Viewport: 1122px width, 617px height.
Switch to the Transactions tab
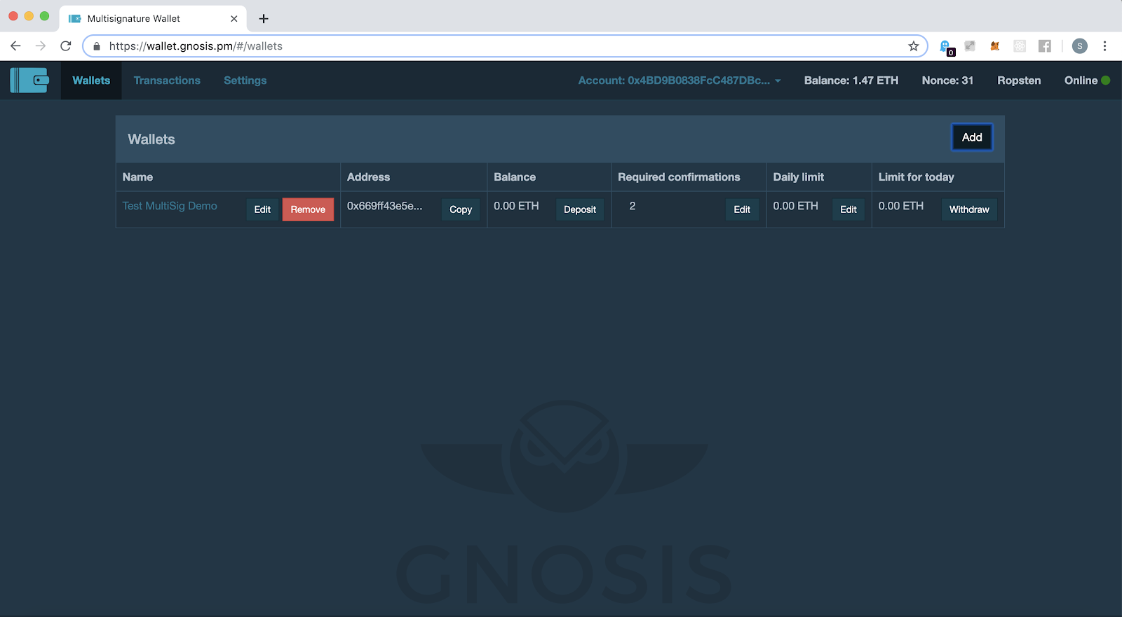(x=167, y=81)
